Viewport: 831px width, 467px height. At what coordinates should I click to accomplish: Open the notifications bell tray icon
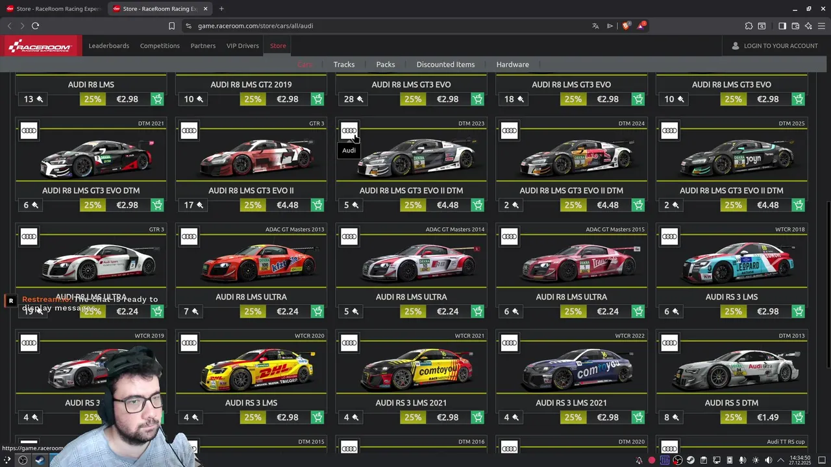click(x=639, y=460)
